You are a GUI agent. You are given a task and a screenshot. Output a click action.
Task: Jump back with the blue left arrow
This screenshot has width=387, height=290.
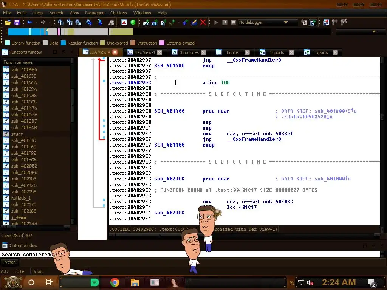(29, 22)
